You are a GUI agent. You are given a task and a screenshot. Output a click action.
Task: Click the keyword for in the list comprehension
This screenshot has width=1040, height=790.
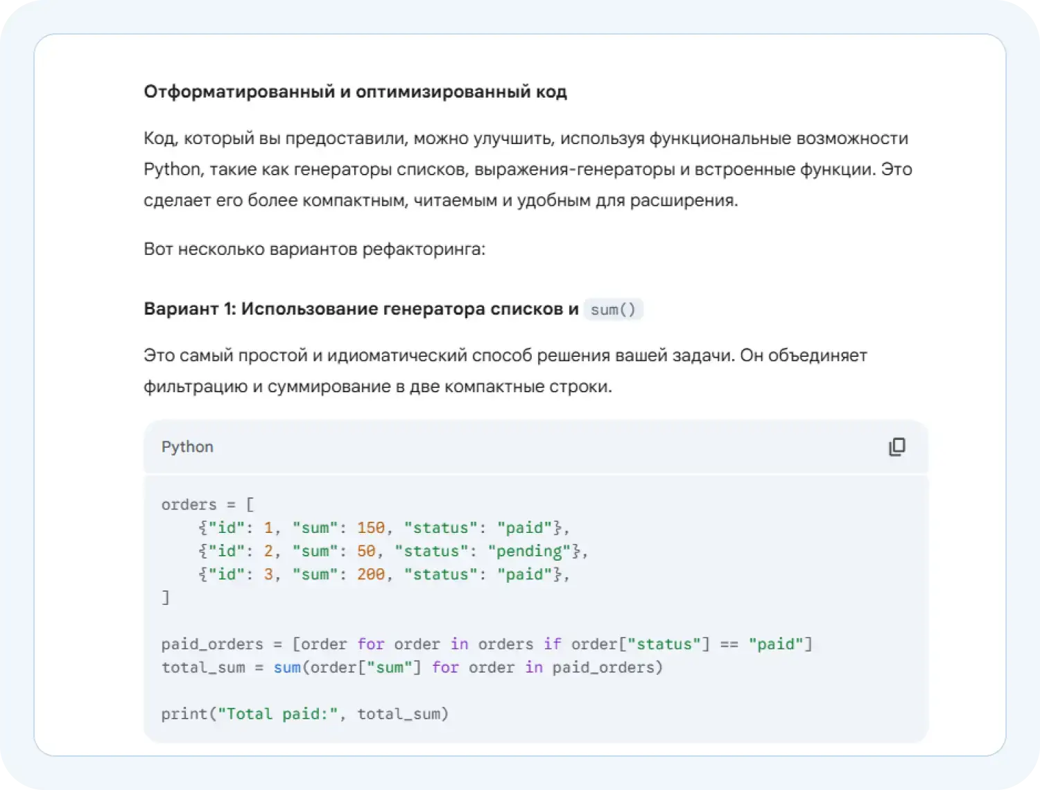(x=371, y=644)
